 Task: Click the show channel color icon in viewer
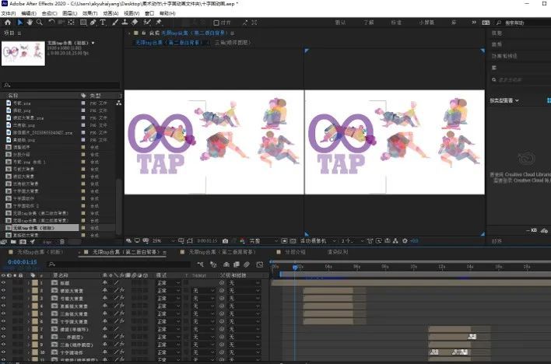pyautogui.click(x=243, y=241)
